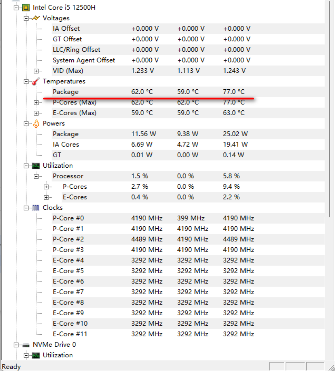335x371 pixels.
Task: Select the VID (Max) label
Action: point(68,71)
